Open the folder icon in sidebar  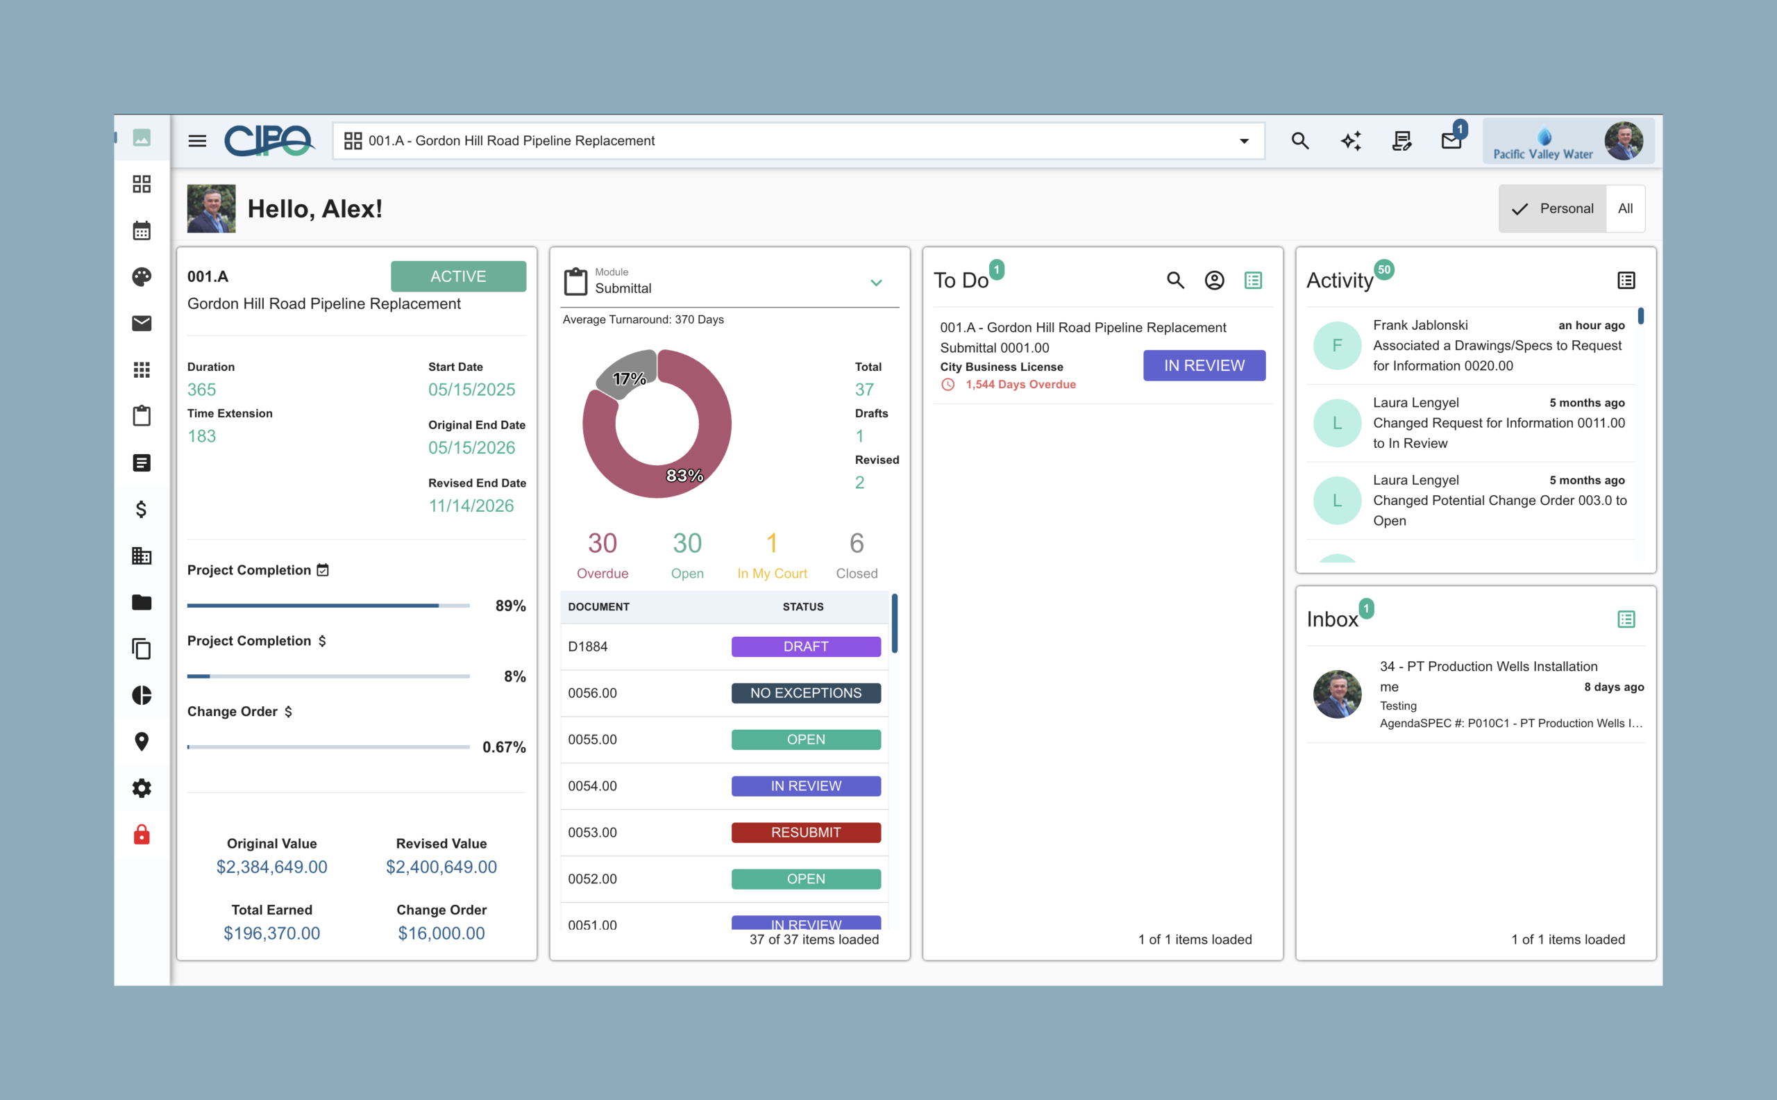coord(142,601)
